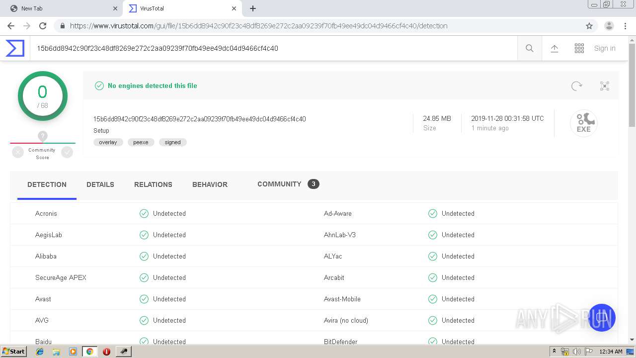Screen dimensions: 636x358
Task: Open the media player taskbar icon
Action: (73, 352)
